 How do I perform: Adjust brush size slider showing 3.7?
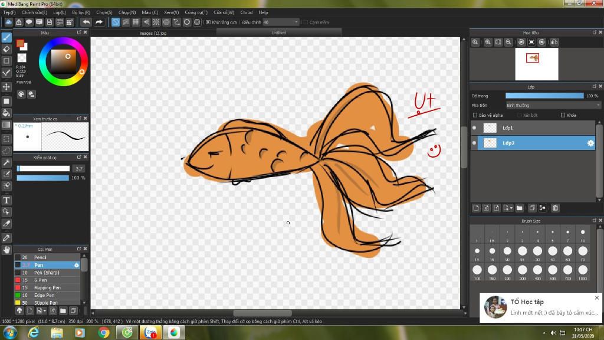[43, 168]
